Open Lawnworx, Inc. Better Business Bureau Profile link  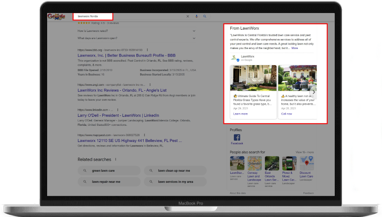click(x=127, y=55)
